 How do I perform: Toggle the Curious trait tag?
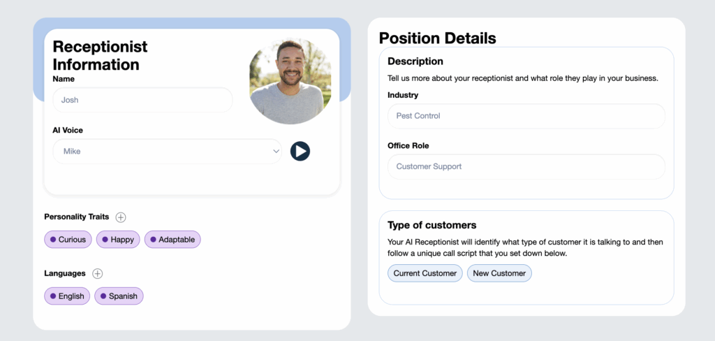68,239
